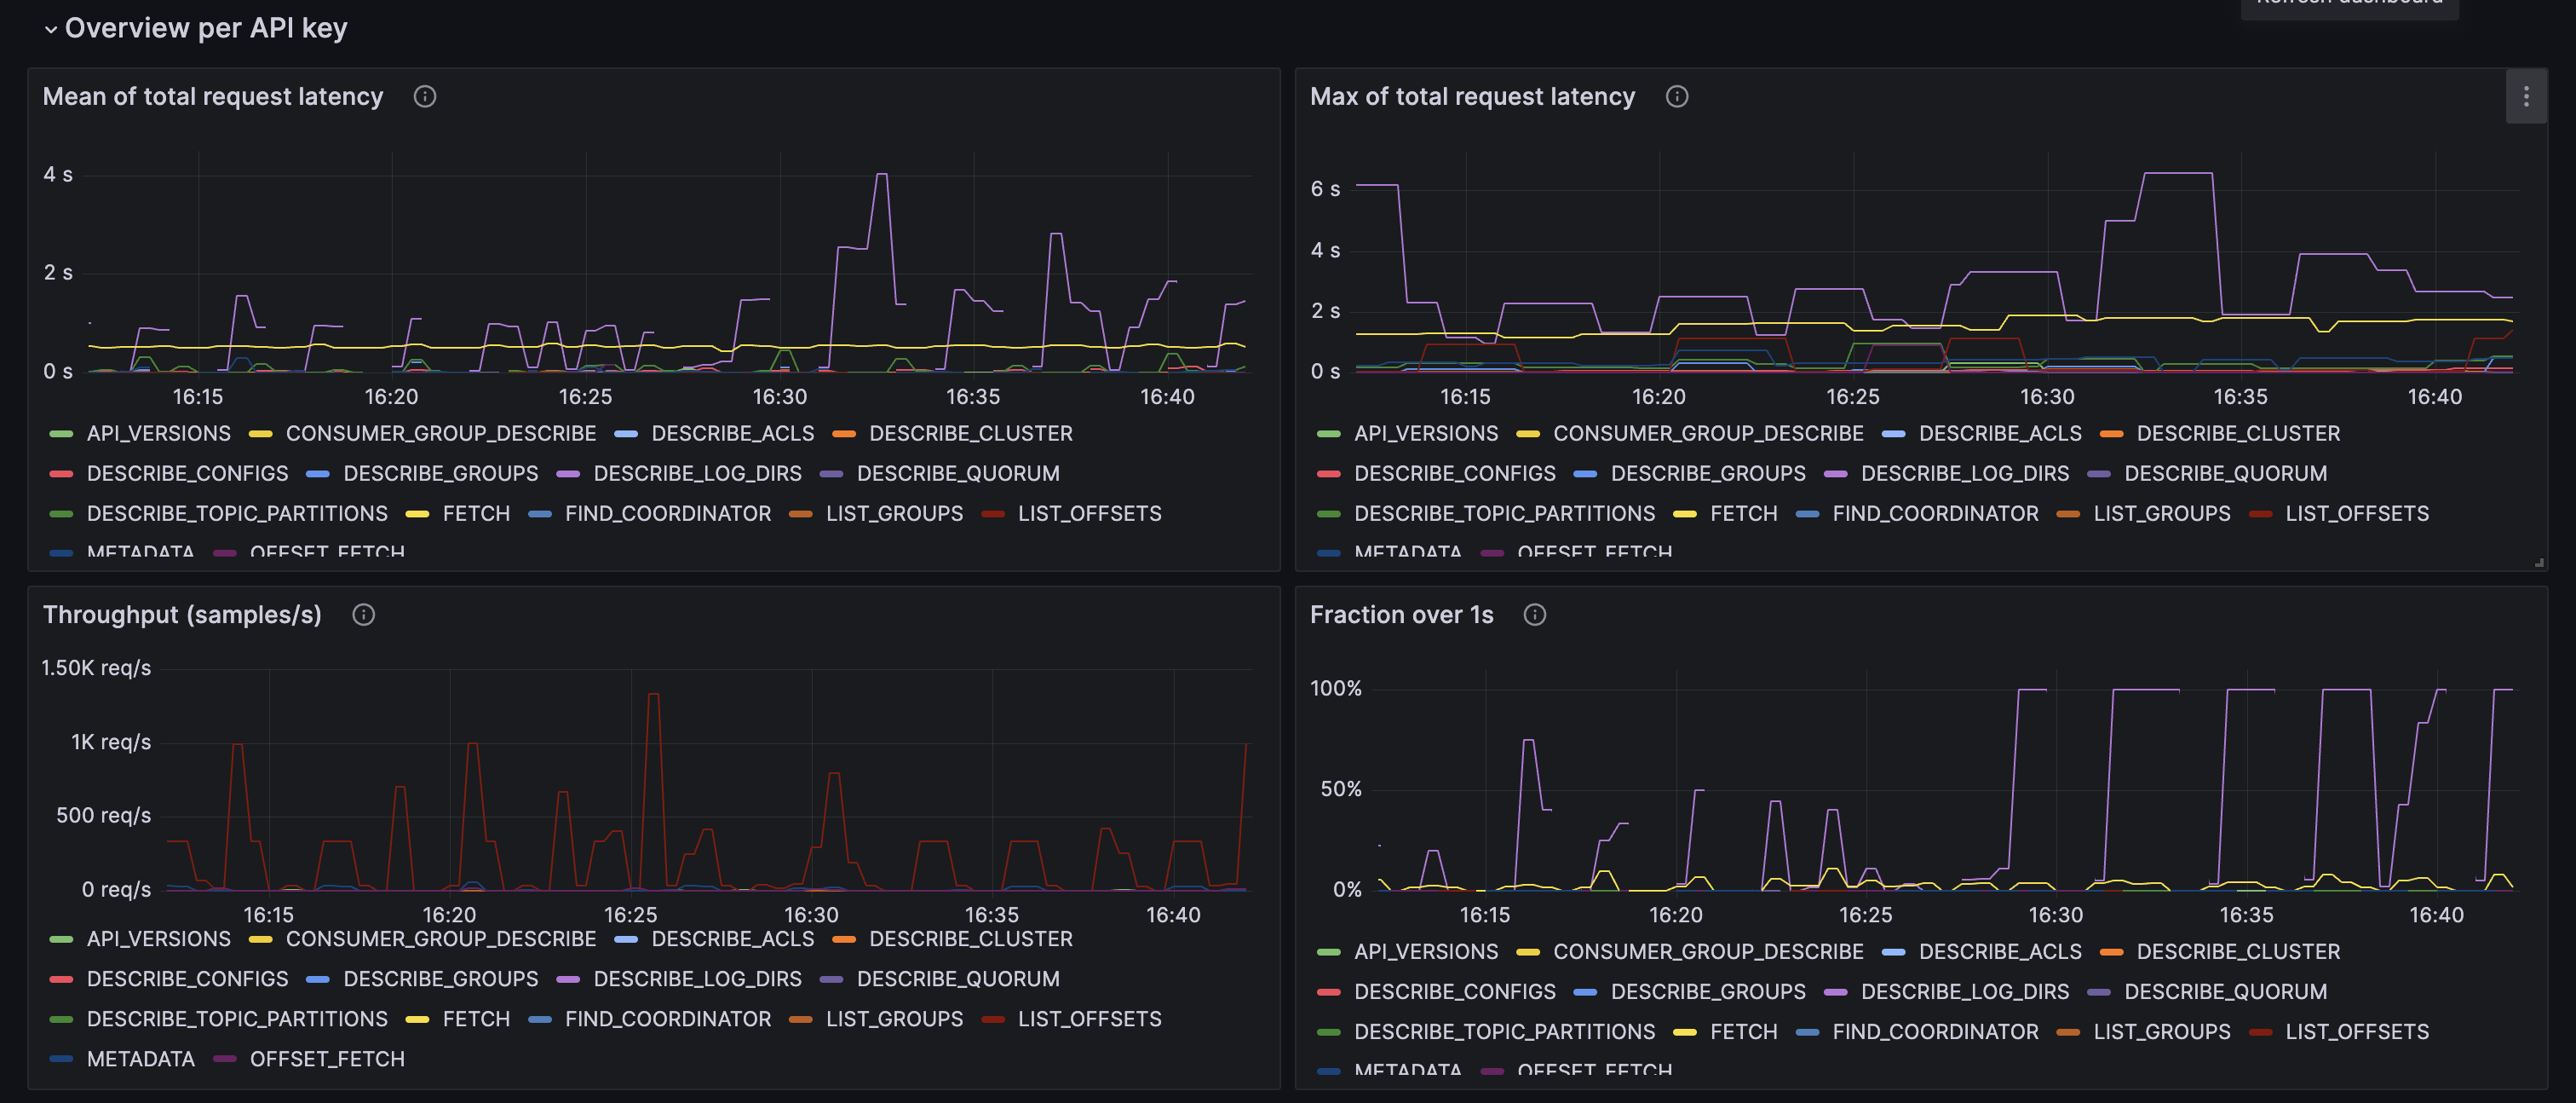Viewport: 2576px width, 1103px height.
Task: Toggle METADATA label in Throughput legend
Action: click(x=141, y=1059)
